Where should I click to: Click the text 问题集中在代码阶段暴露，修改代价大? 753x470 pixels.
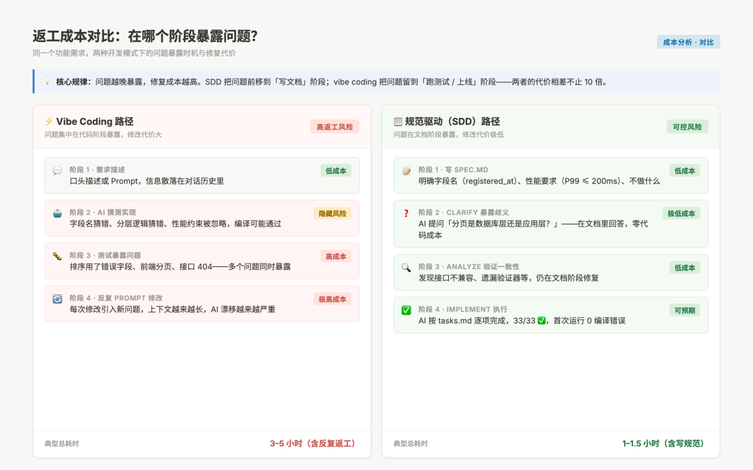[x=103, y=135]
